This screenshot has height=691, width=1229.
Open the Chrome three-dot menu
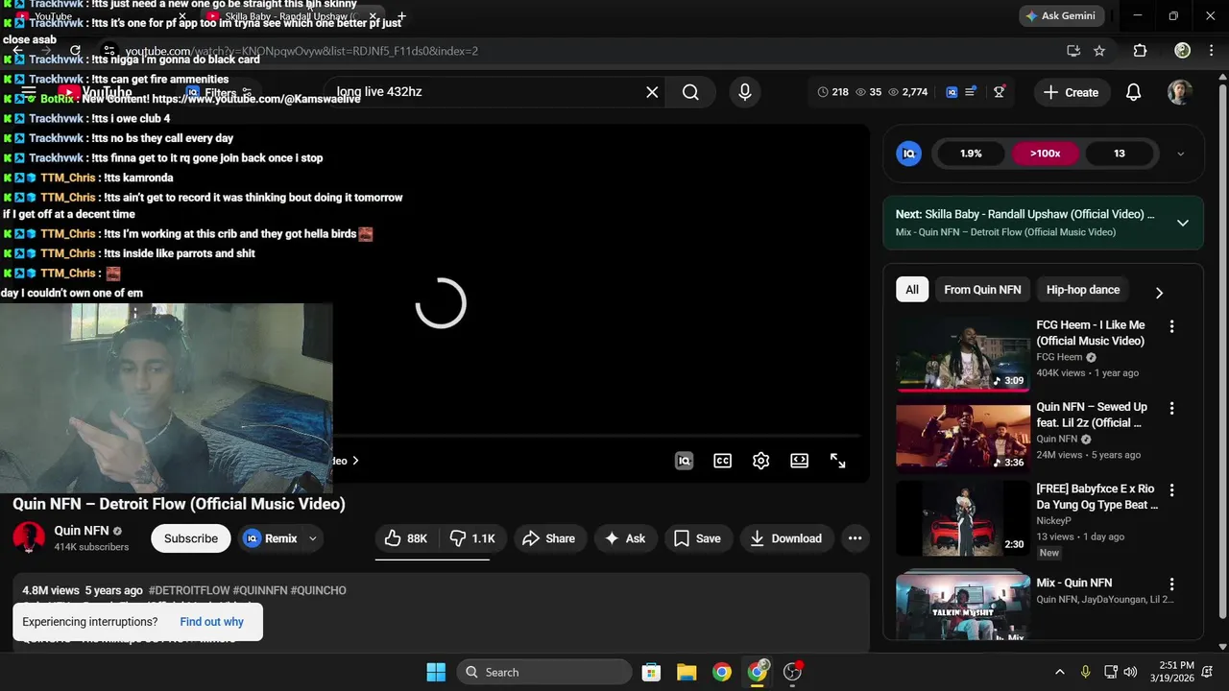pos(1214,51)
